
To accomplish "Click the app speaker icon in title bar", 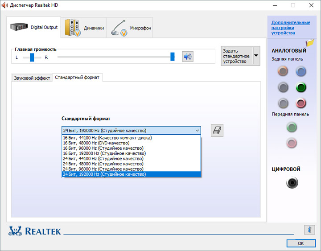I will (x=4, y=5).
